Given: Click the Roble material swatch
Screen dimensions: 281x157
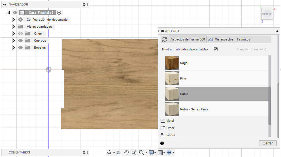Looking at the screenshot, I should click(x=172, y=94).
